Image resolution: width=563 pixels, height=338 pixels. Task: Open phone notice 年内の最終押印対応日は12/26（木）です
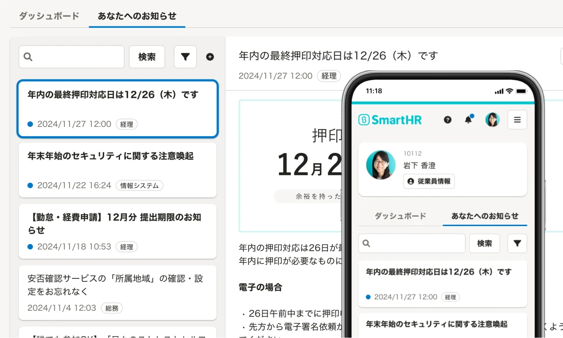coord(442,284)
